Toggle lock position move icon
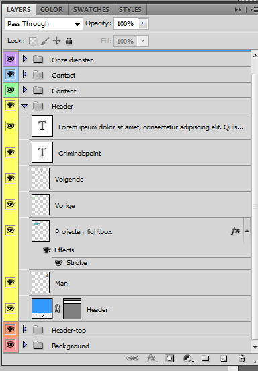This screenshot has width=258, height=371. pyautogui.click(x=56, y=41)
